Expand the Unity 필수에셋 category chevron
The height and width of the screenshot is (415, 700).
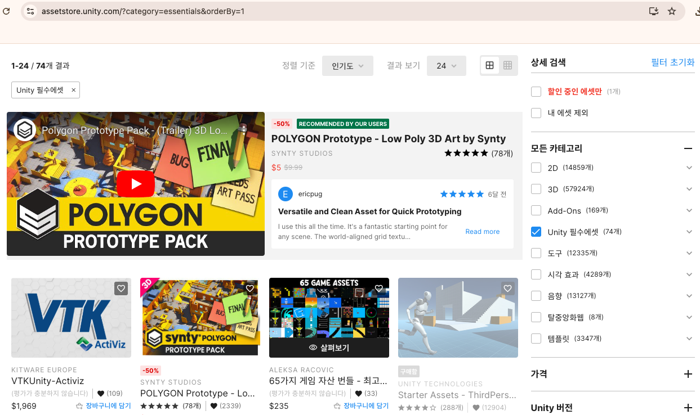[689, 232]
